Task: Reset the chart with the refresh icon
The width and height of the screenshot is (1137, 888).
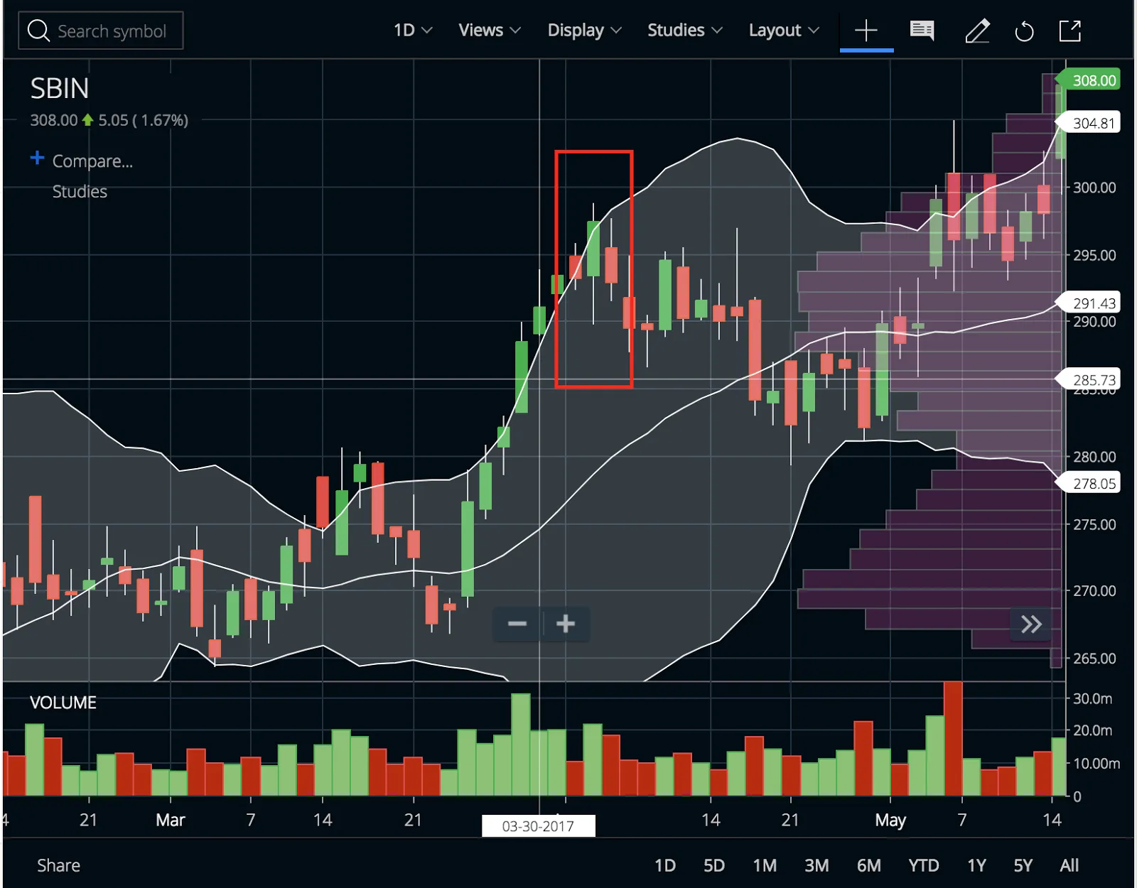Action: [1025, 30]
